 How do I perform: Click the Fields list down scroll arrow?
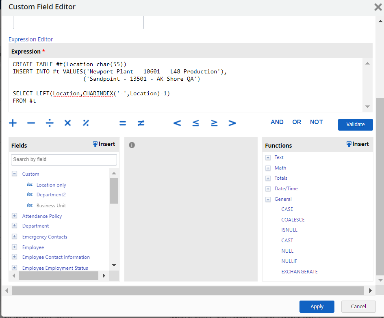(114, 265)
